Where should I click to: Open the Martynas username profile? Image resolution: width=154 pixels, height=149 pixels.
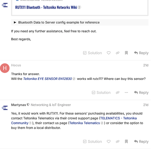pos(18,105)
